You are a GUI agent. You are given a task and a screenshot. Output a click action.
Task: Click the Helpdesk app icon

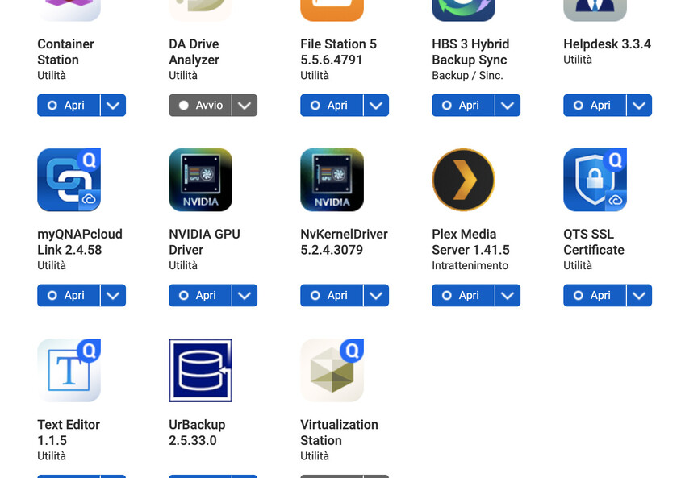click(595, 10)
